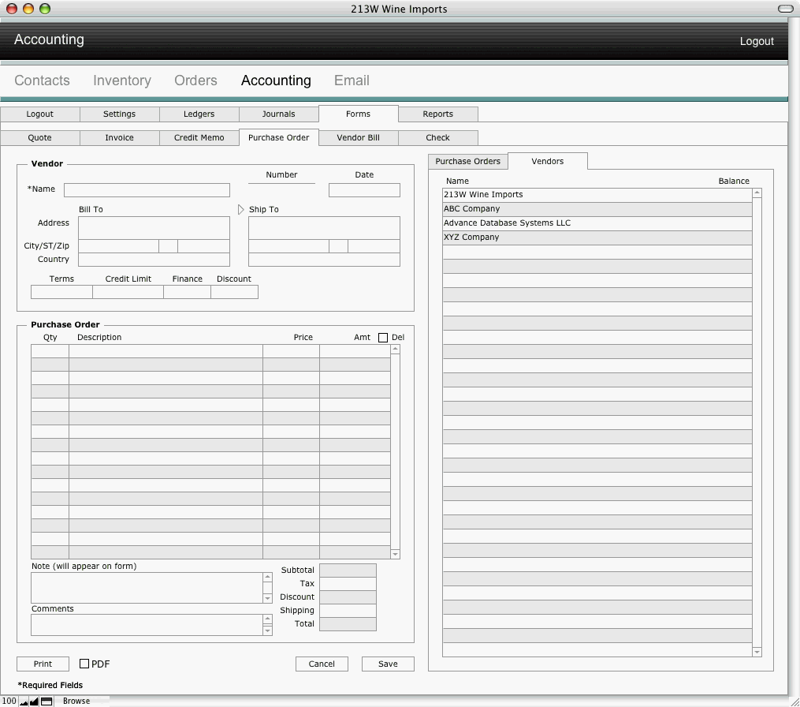Click the first row Qty cell

pos(50,351)
